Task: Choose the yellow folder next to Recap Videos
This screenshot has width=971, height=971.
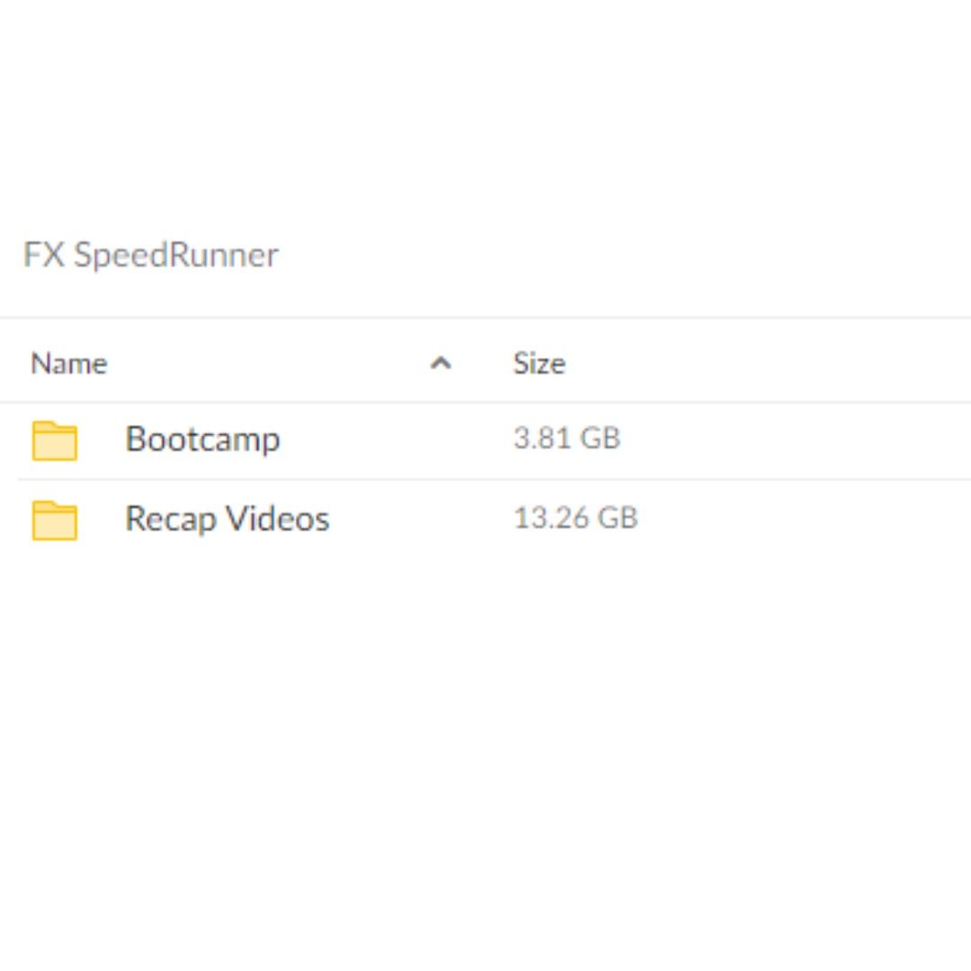Action: 54,520
